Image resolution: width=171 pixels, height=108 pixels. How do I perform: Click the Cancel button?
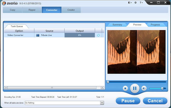(x=155, y=101)
